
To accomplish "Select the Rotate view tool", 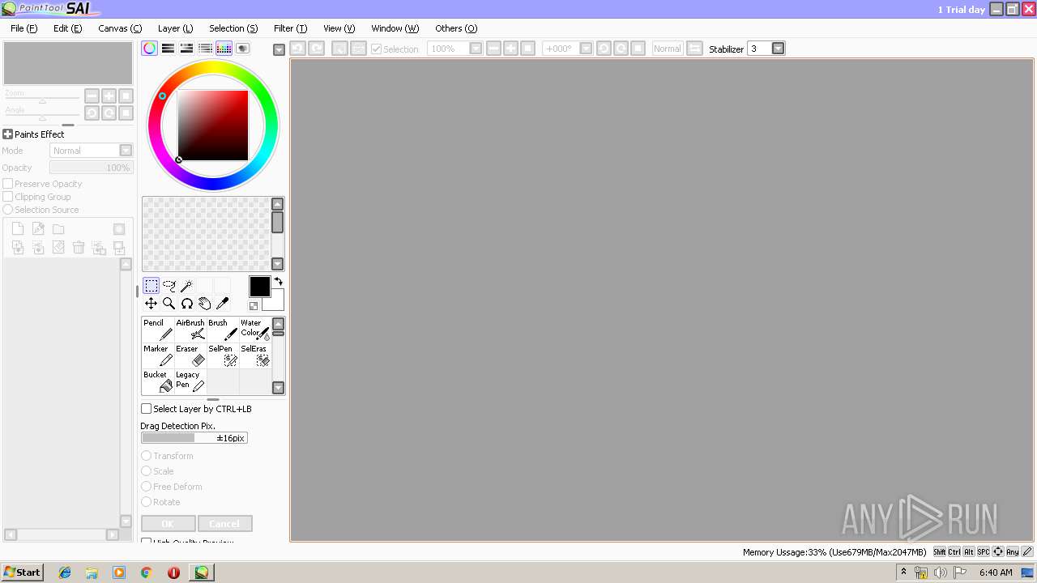I will pos(187,303).
